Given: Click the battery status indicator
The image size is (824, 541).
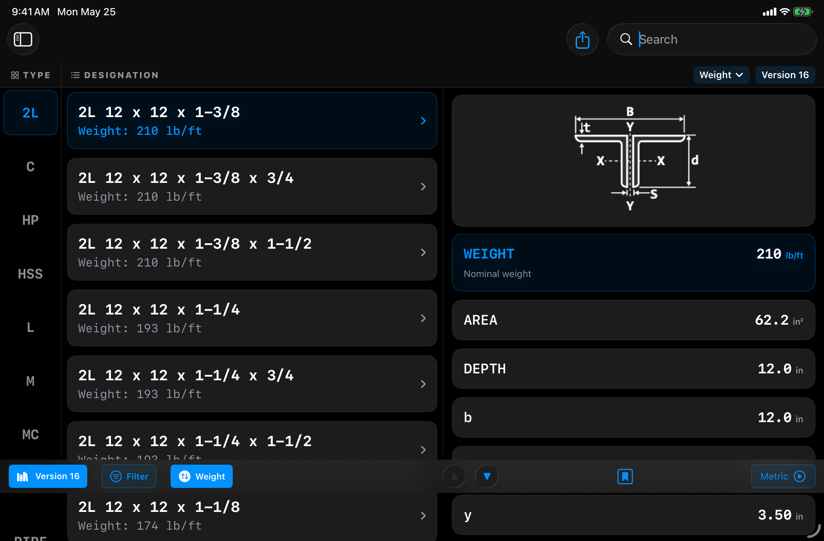Looking at the screenshot, I should coord(803,12).
